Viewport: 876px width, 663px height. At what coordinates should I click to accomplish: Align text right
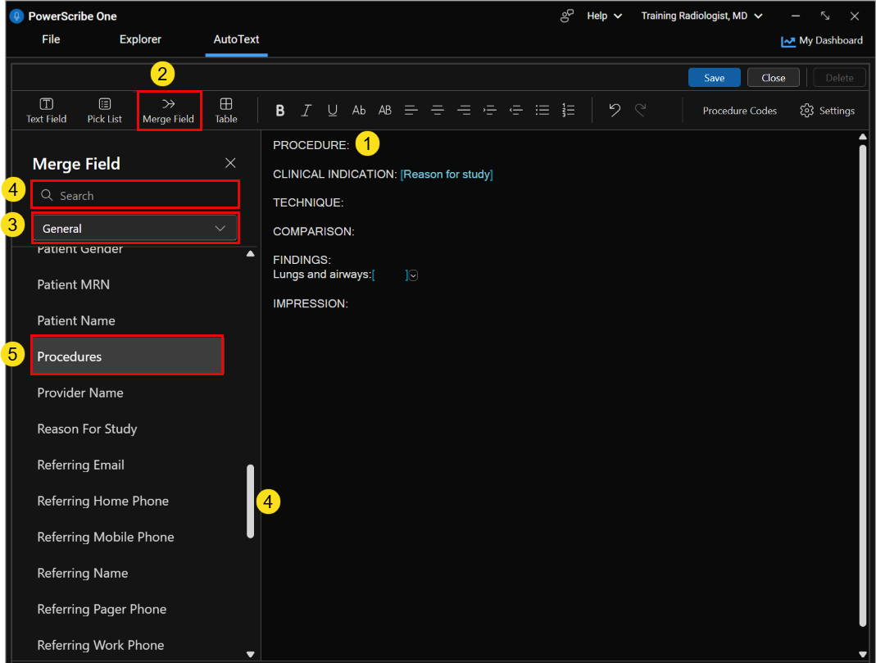[x=464, y=111]
